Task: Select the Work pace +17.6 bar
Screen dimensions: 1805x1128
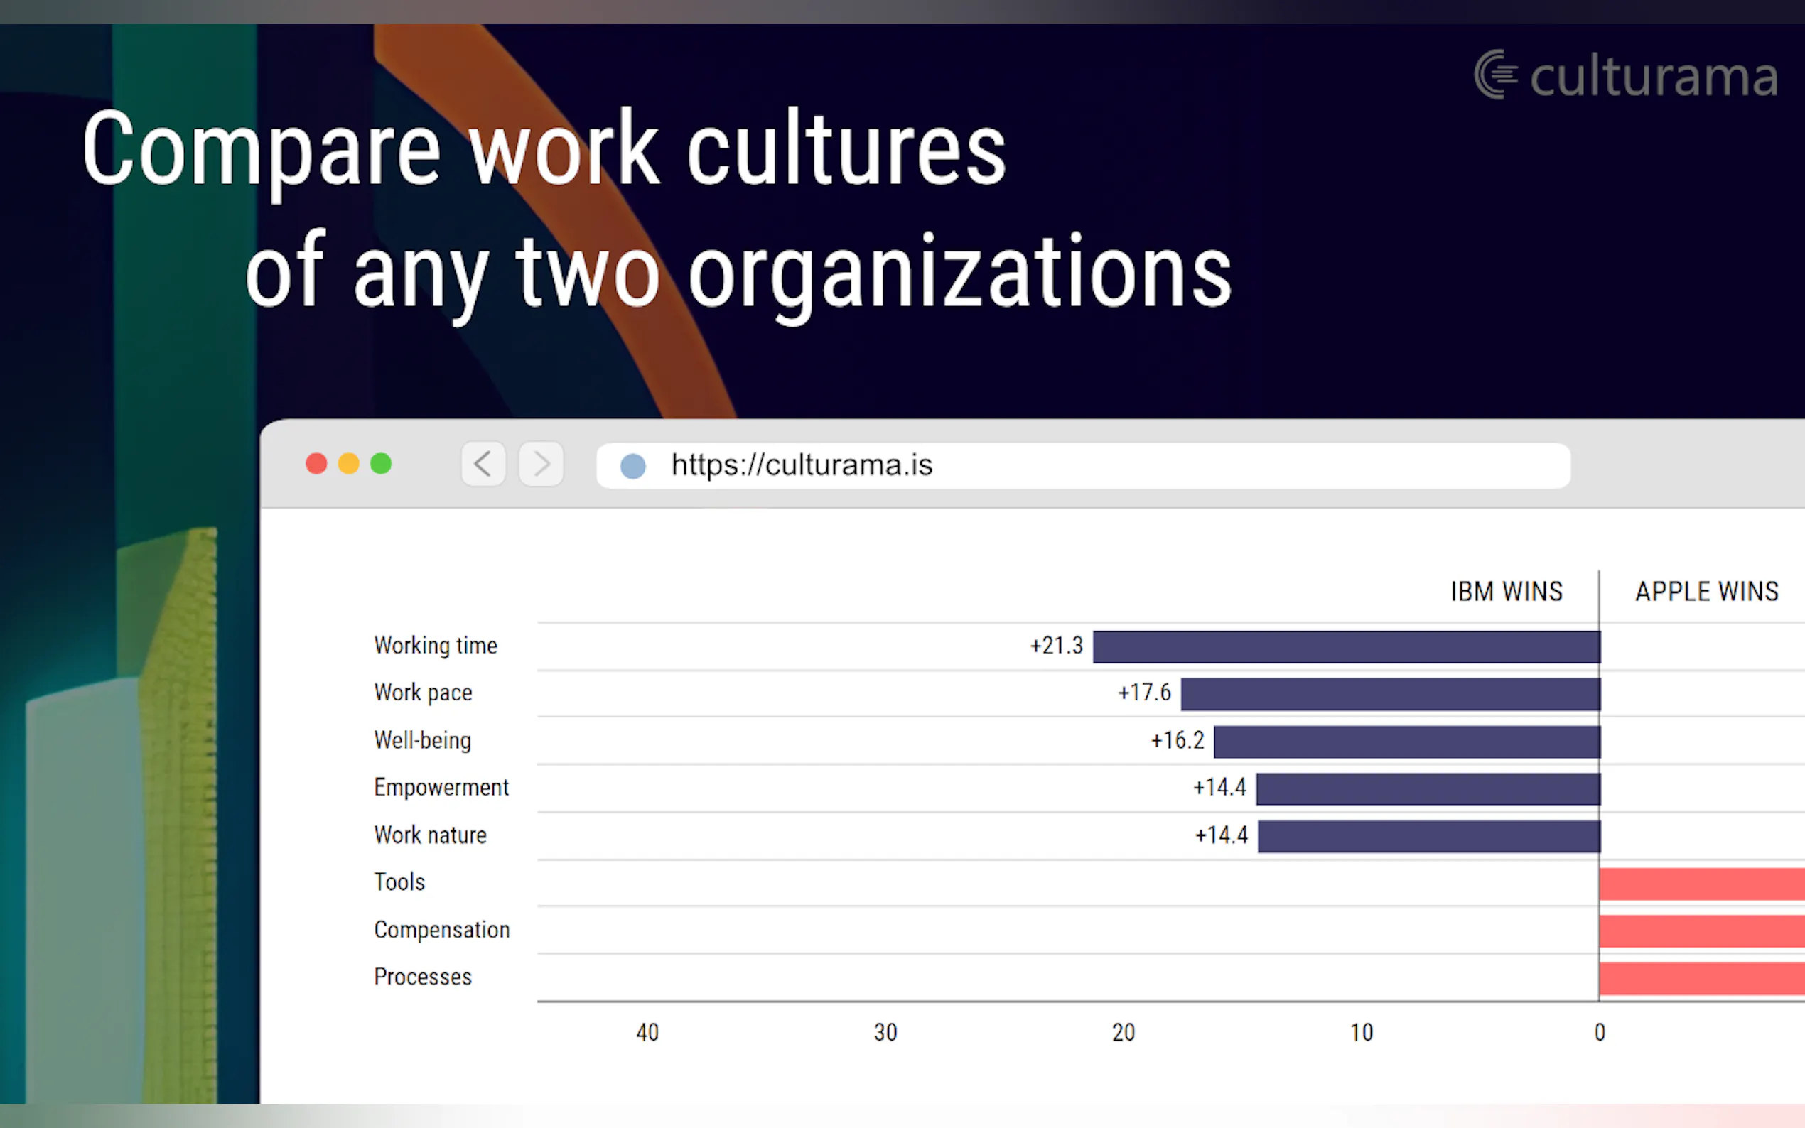Action: [1390, 694]
